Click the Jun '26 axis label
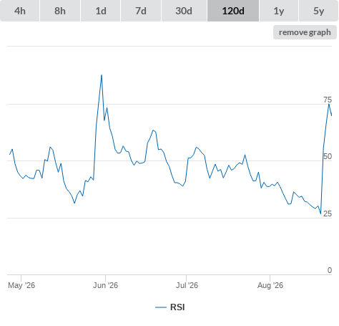Image resolution: width=339 pixels, height=326 pixels. pos(105,285)
